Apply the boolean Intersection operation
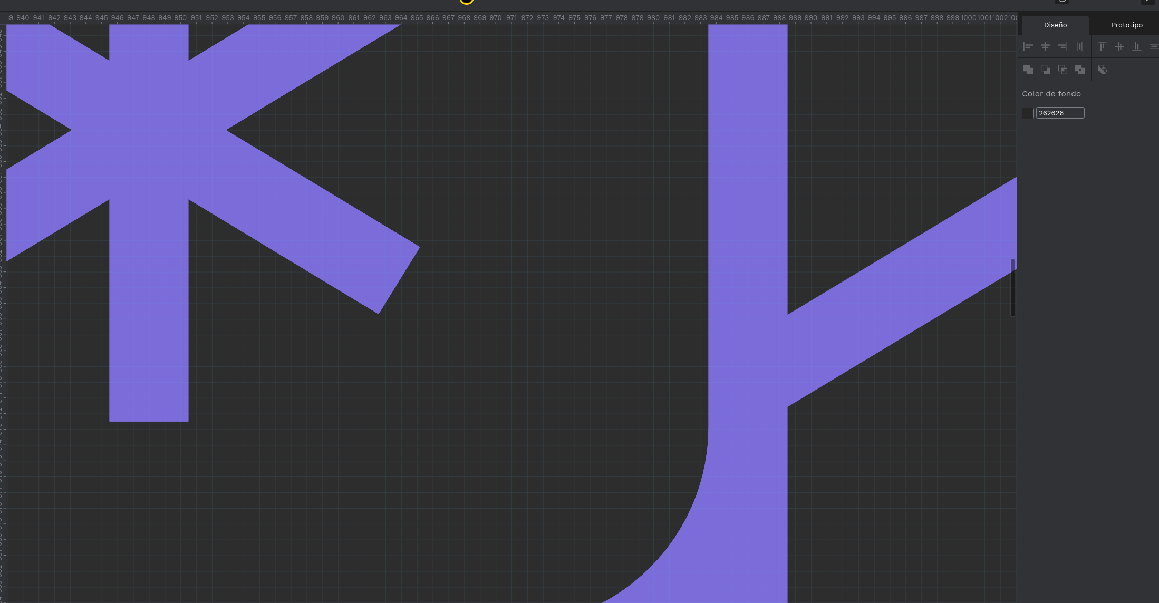 pyautogui.click(x=1063, y=69)
